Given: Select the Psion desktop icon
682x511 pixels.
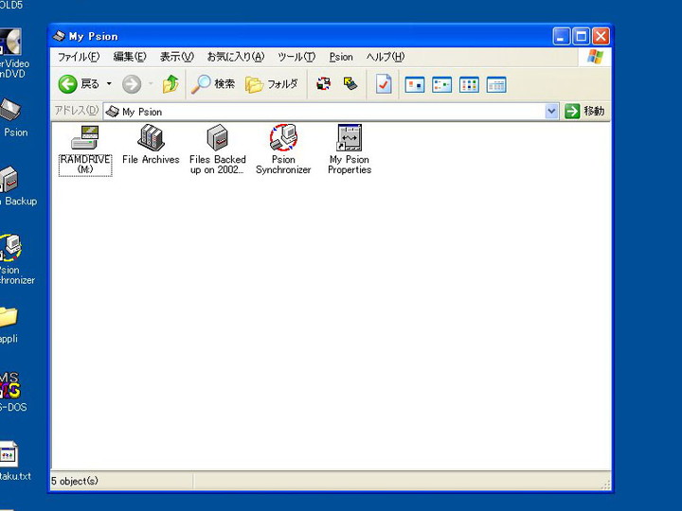Looking at the screenshot, I should pos(11,117).
